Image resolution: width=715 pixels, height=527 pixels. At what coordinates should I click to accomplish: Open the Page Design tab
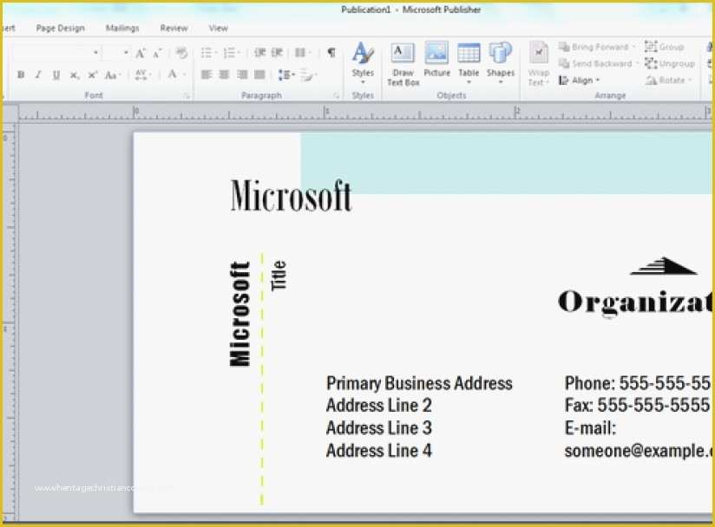60,29
